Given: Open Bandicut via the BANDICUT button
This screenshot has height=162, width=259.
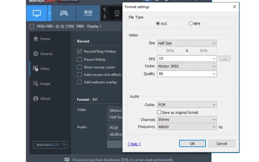Looking at the screenshot, I should tap(50, 145).
